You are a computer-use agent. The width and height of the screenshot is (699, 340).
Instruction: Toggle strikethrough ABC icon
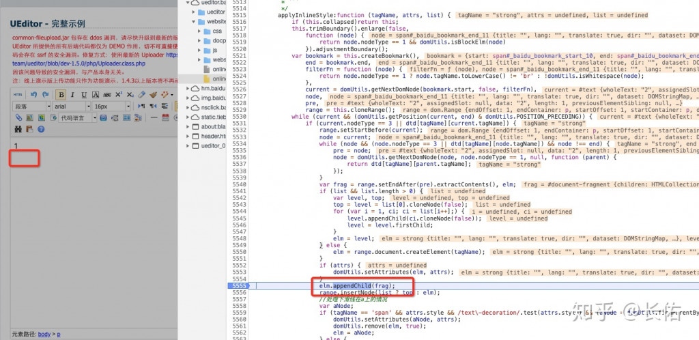(x=107, y=94)
